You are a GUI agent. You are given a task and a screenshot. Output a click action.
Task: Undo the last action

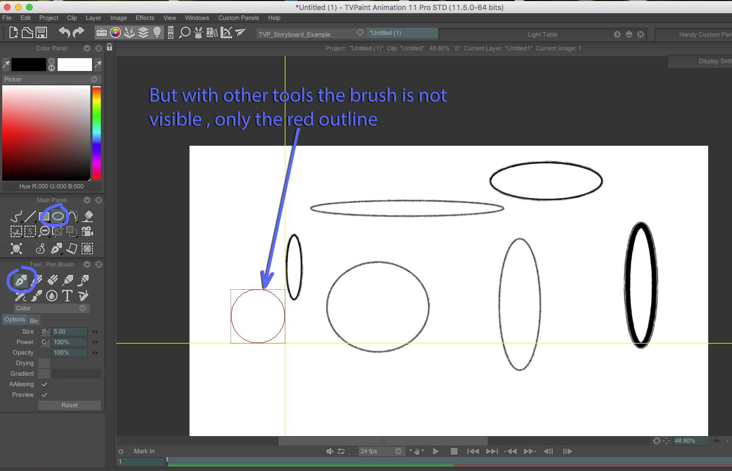point(64,33)
